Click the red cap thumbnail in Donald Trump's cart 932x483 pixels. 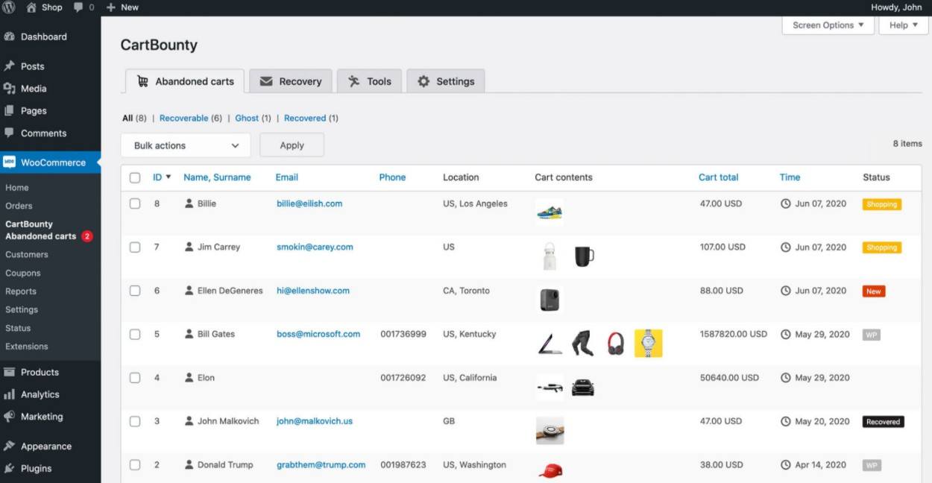tap(550, 470)
